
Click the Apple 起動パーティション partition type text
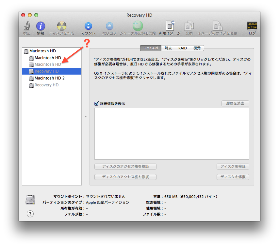(x=107, y=203)
